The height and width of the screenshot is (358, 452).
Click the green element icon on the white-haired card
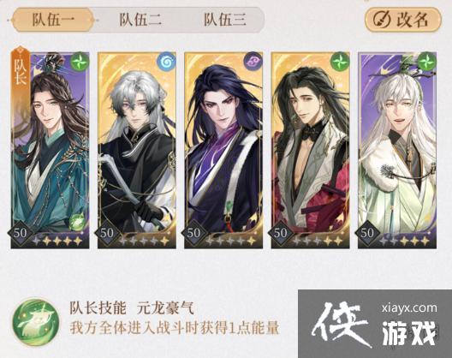click(x=426, y=63)
